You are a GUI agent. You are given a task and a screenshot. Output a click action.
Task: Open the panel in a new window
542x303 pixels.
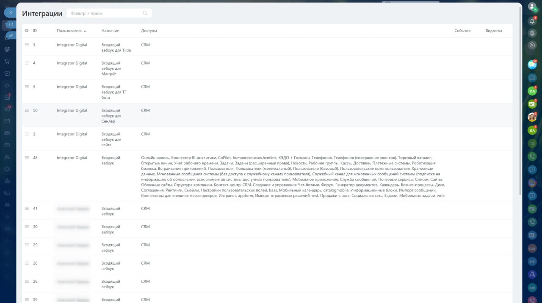pyautogui.click(x=11, y=25)
